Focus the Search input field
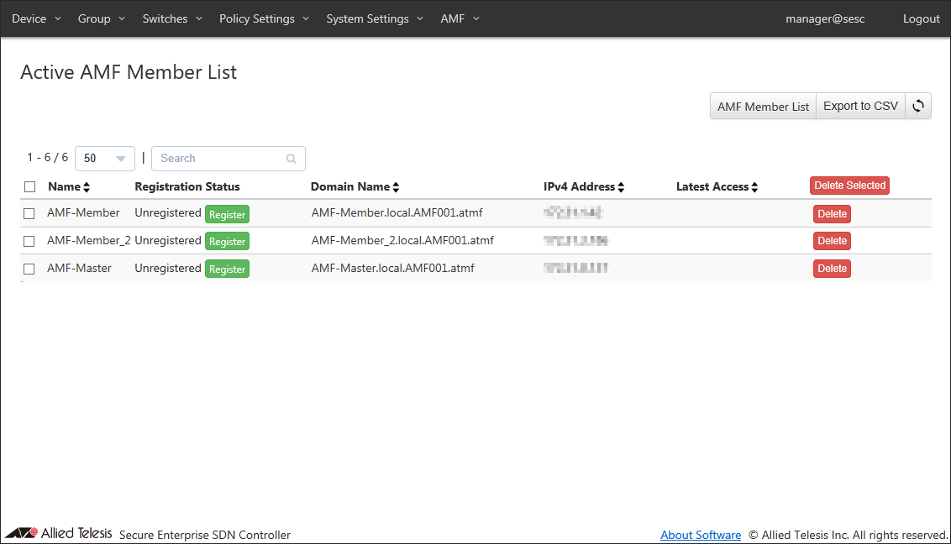This screenshot has width=951, height=544. click(220, 159)
